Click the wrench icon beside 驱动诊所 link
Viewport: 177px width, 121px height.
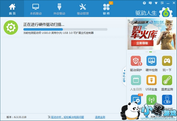pyautogui.click(x=49, y=117)
